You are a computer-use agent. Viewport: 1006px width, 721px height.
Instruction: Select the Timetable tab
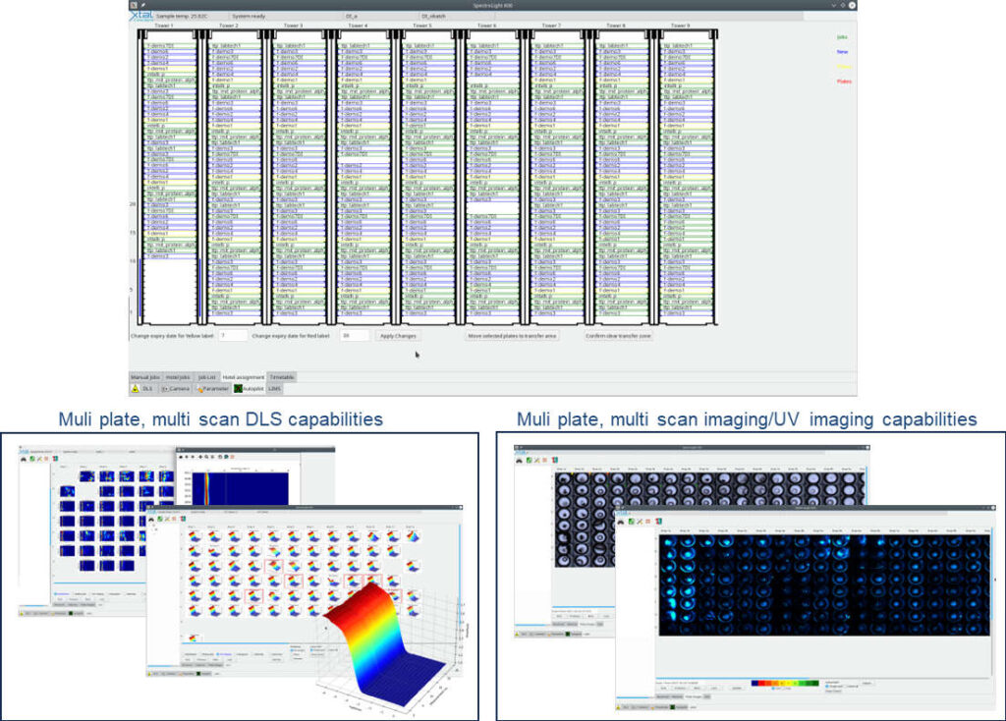click(x=282, y=376)
